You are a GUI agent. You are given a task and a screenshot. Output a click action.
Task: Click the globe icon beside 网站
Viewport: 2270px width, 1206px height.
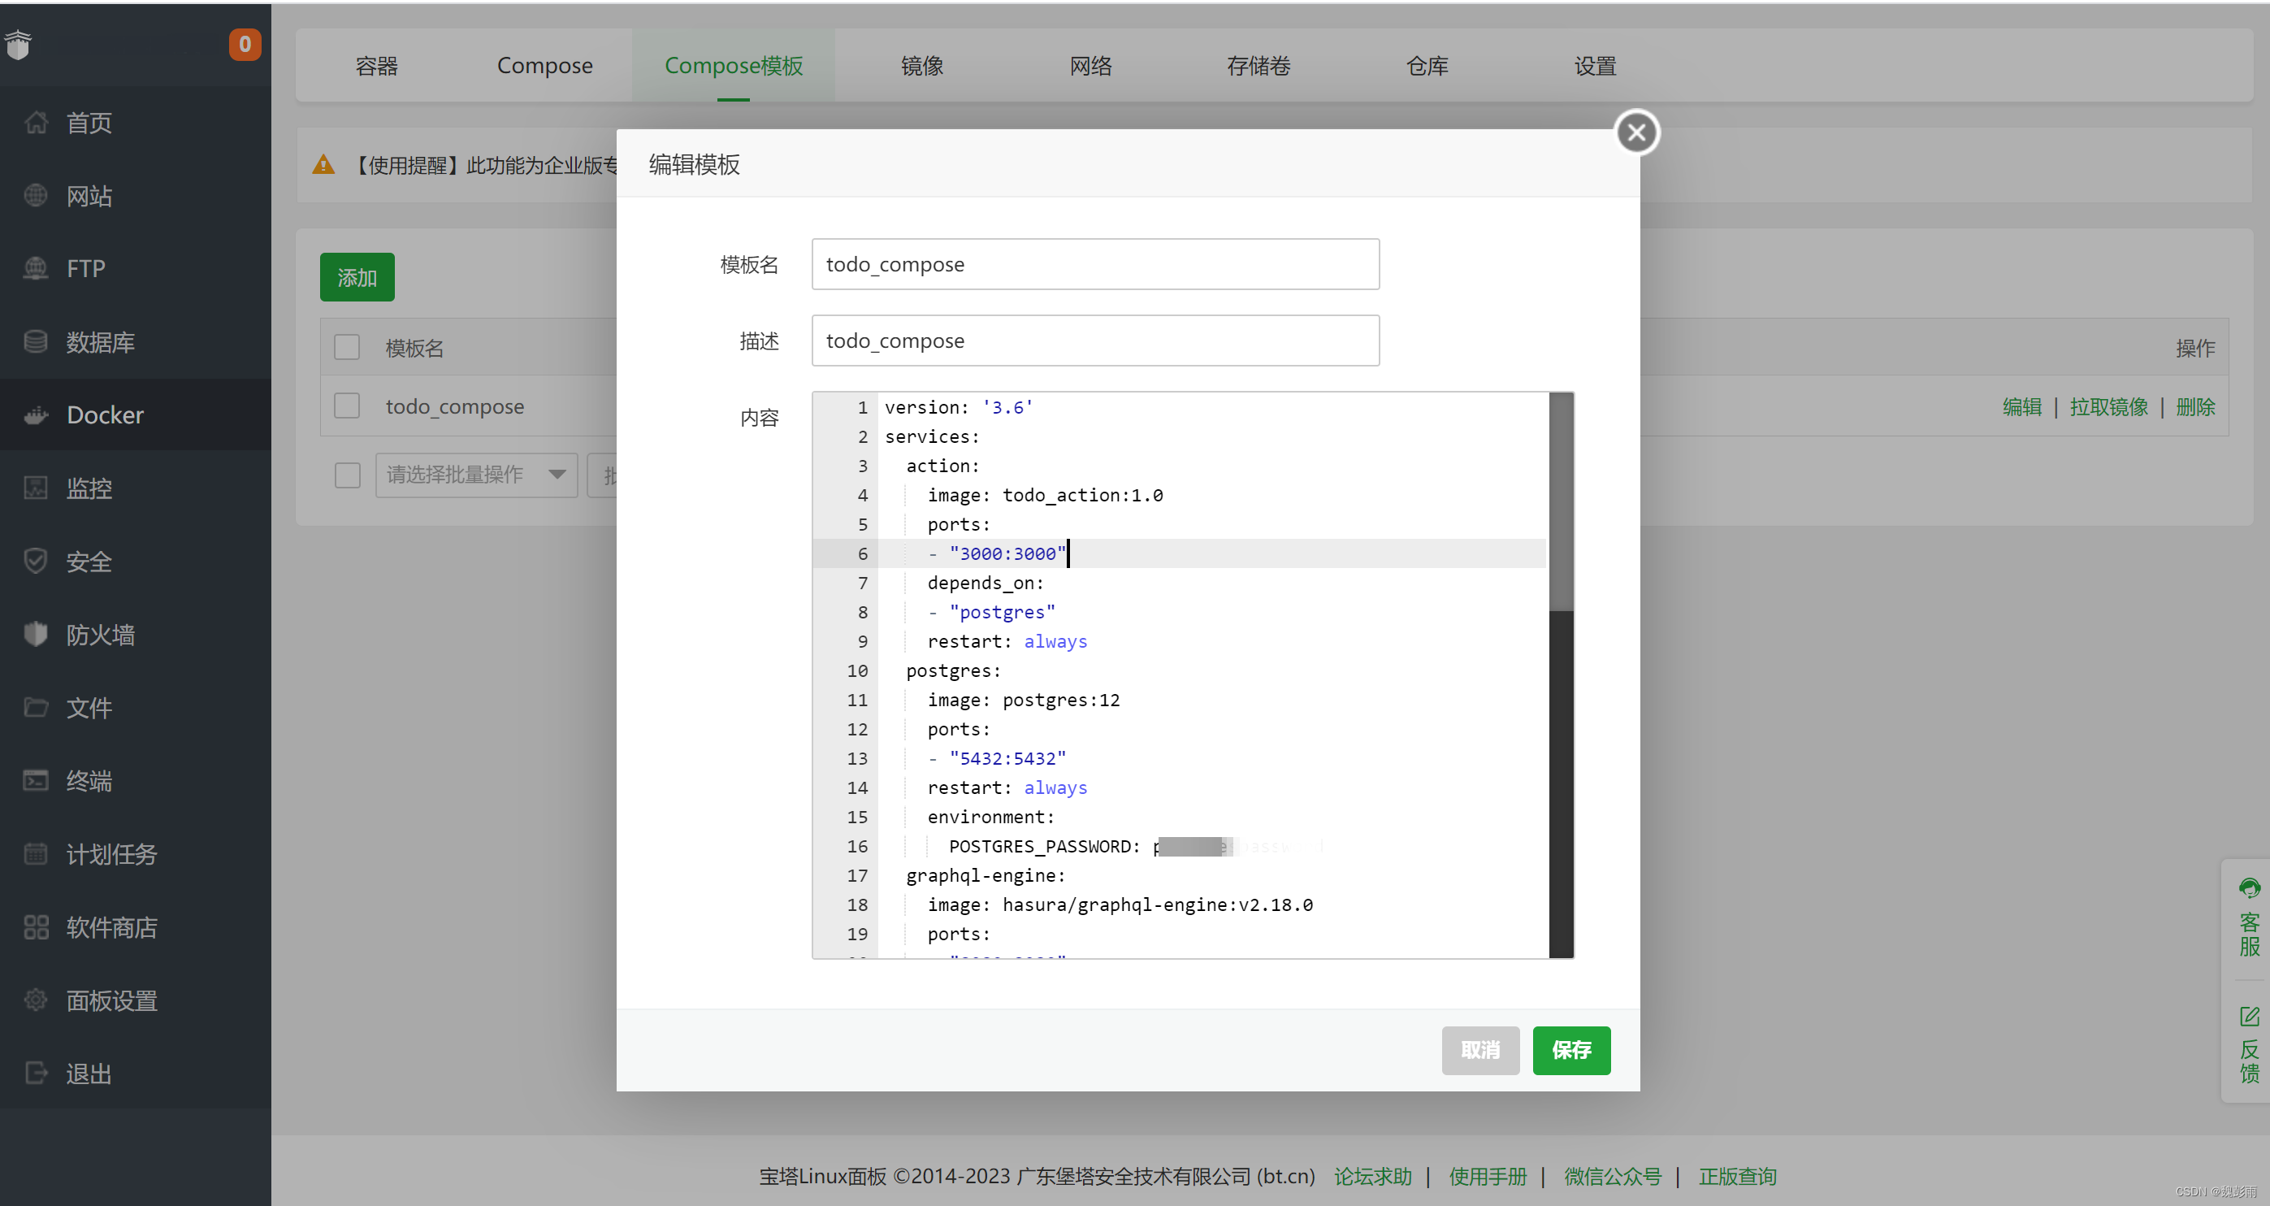(x=36, y=196)
